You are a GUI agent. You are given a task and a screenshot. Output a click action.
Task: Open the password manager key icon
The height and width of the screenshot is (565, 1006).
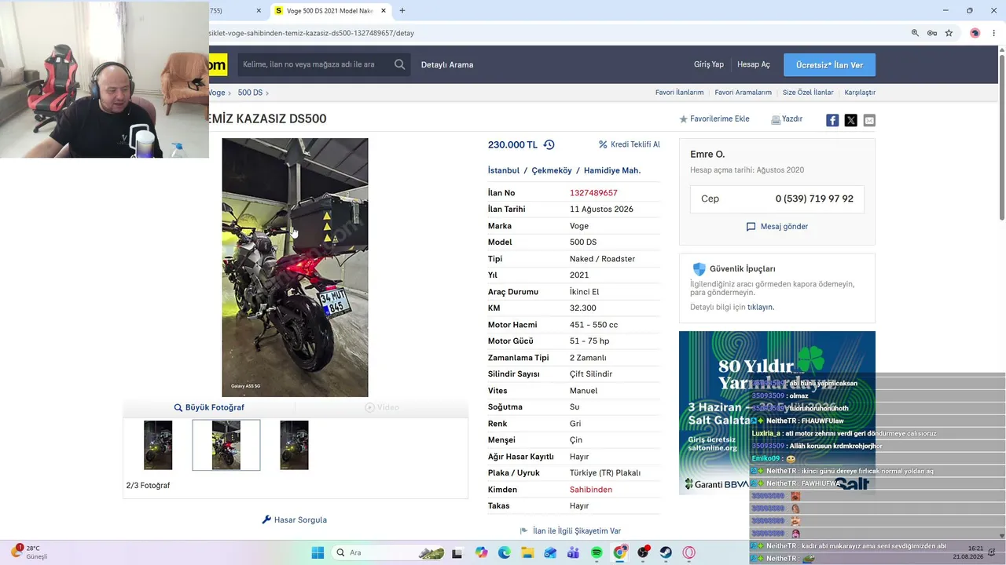(x=932, y=33)
